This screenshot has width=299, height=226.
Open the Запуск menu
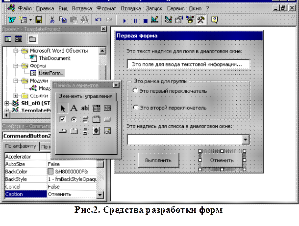154,9
